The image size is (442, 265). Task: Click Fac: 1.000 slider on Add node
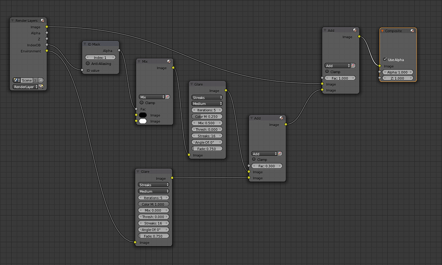pyautogui.click(x=340, y=78)
